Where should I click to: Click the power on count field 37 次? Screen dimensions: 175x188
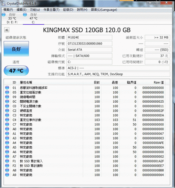click(157, 56)
